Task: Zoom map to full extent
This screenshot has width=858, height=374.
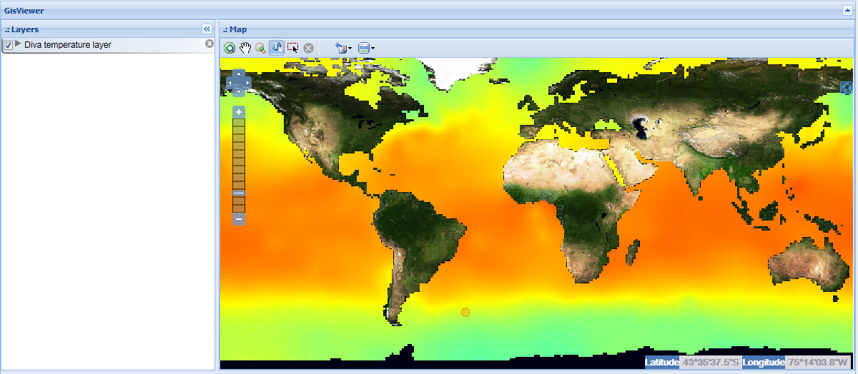Action: [x=230, y=48]
